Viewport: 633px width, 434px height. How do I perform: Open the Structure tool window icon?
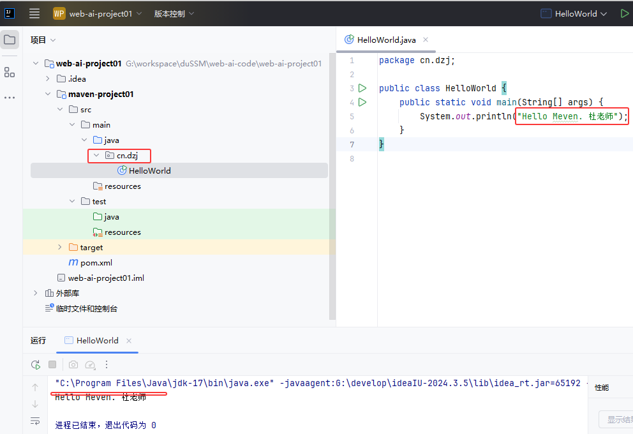pos(10,72)
